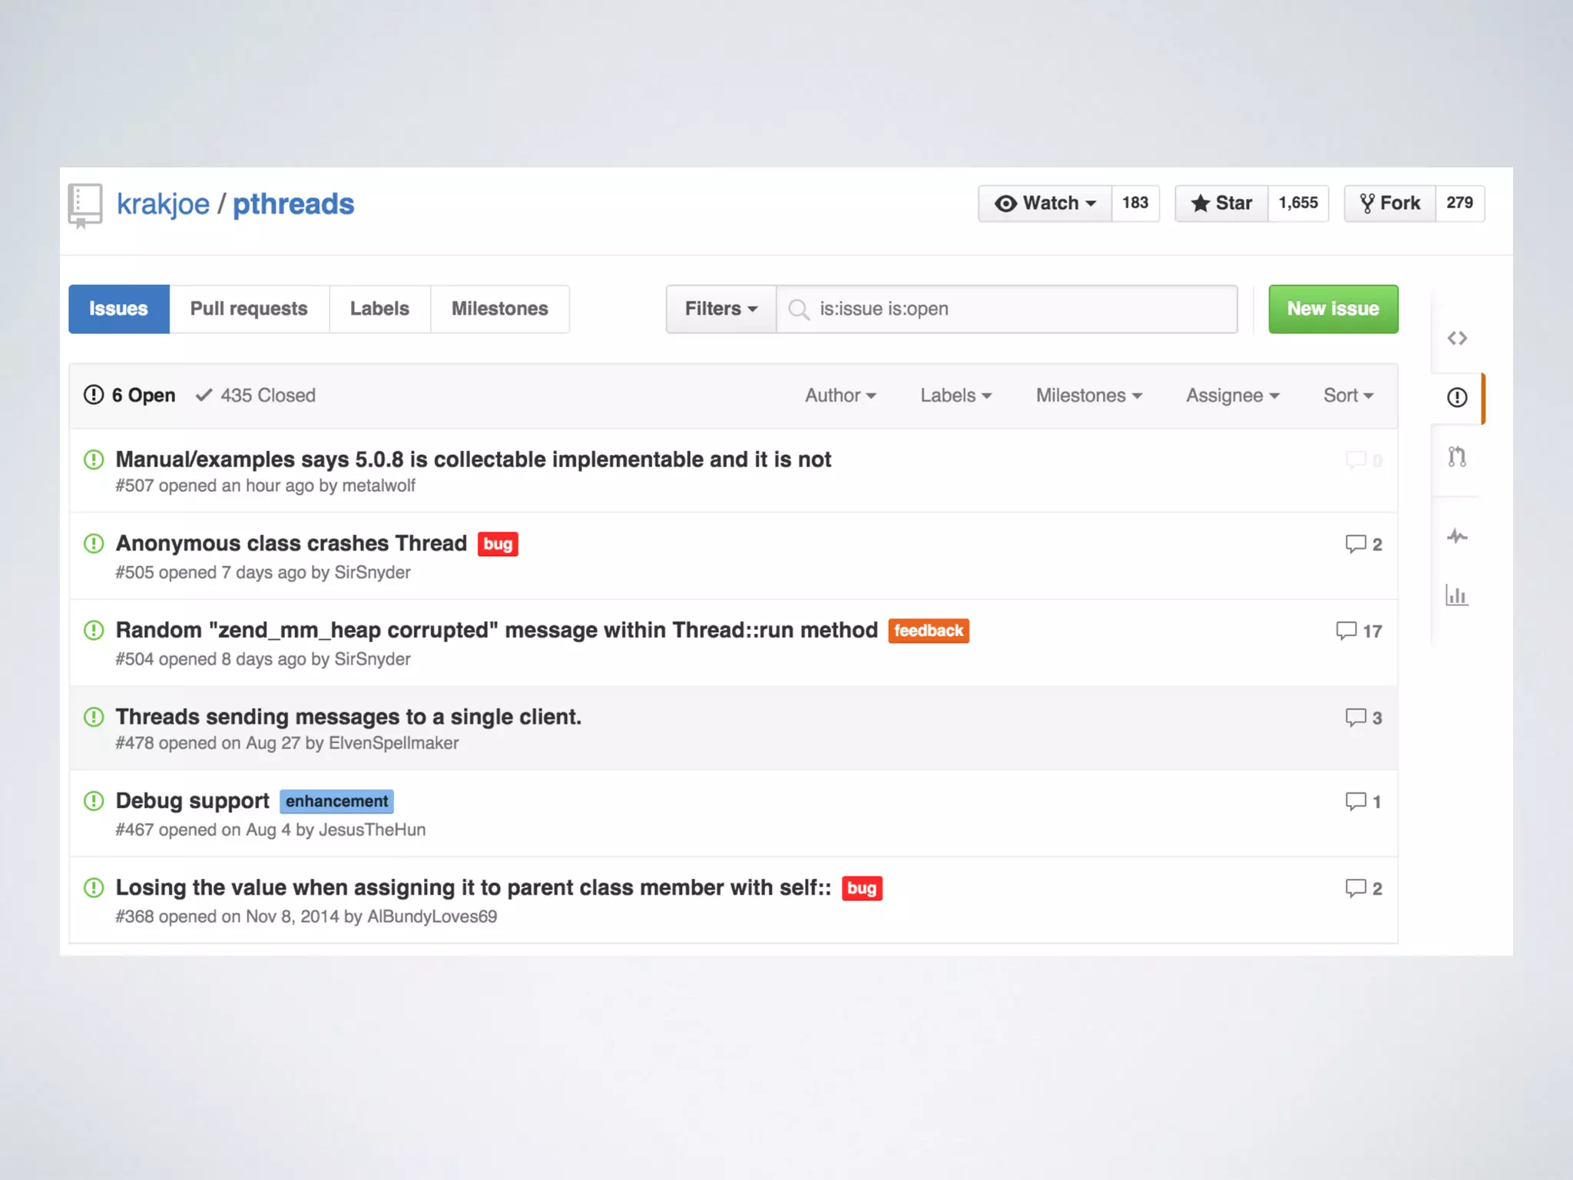
Task: Switch to the Pull requests tab
Action: coord(249,309)
